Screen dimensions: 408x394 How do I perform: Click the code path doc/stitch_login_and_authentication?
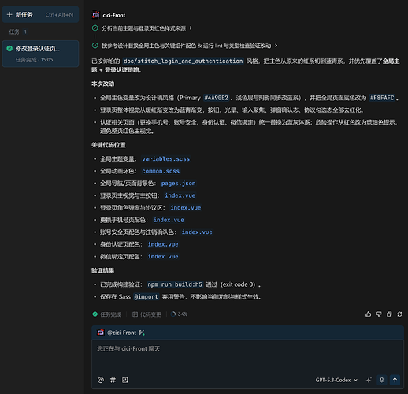coord(184,61)
